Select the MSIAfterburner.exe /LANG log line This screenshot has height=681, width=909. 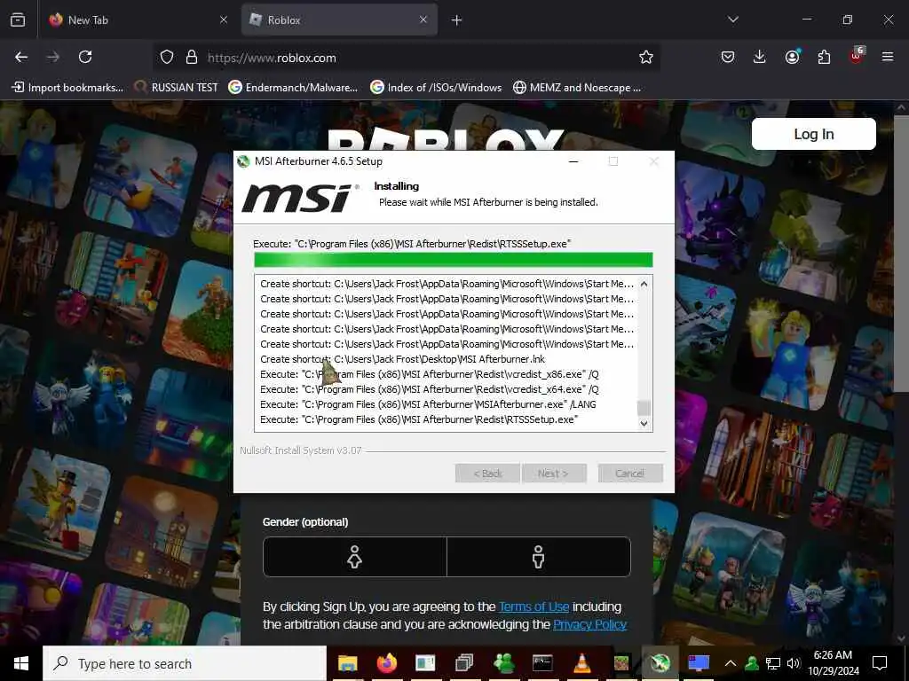click(428, 404)
